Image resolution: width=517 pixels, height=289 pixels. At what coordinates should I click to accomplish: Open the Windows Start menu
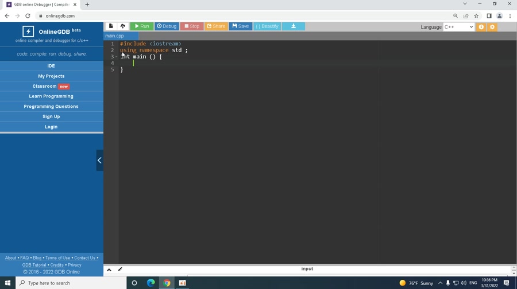coord(7,283)
